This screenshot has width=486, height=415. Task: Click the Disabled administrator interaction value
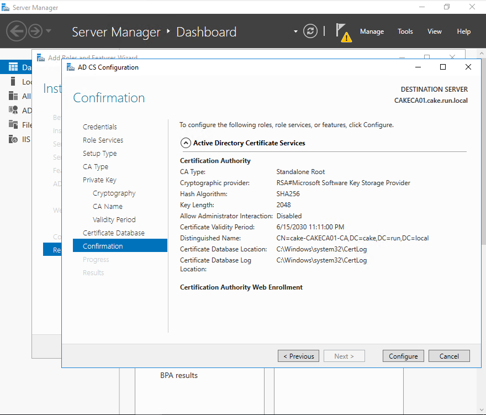pos(289,216)
